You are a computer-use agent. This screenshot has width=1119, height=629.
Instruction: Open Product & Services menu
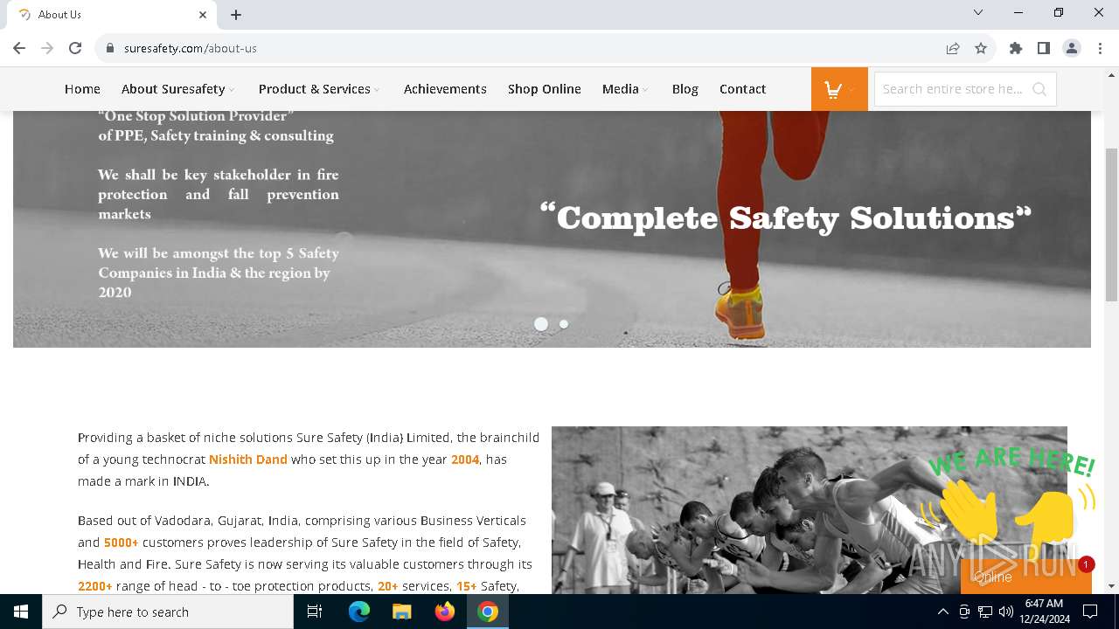(315, 89)
